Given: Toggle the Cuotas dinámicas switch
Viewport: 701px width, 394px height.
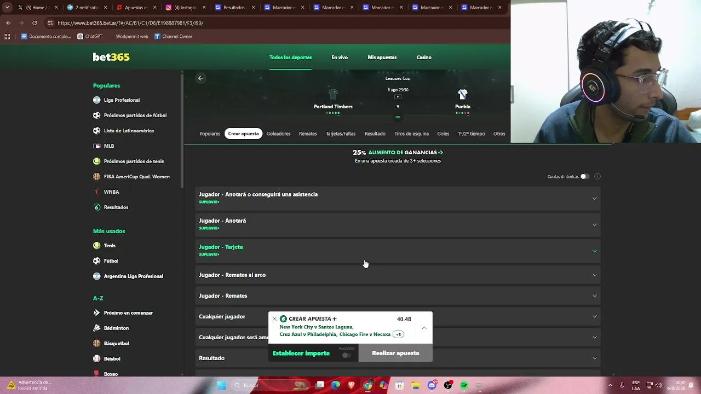Looking at the screenshot, I should pos(585,176).
